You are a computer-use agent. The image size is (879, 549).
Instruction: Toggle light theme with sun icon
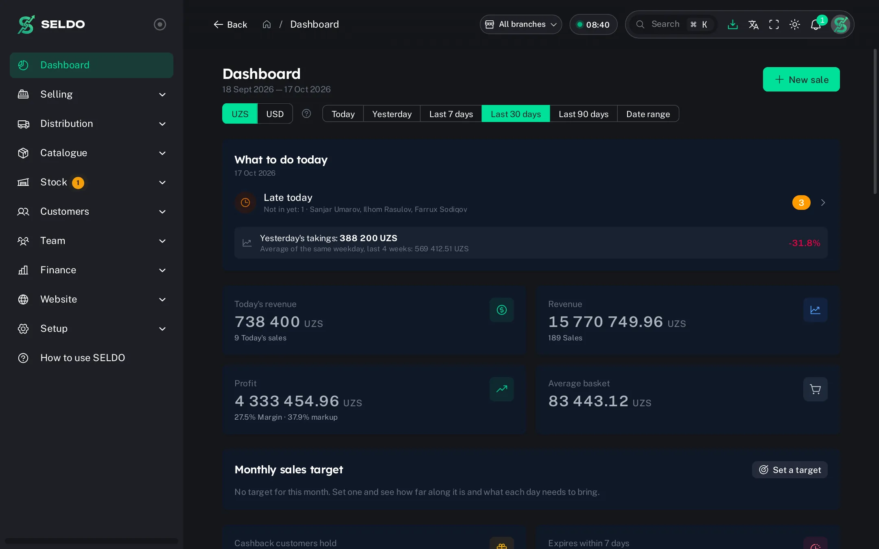(x=795, y=24)
